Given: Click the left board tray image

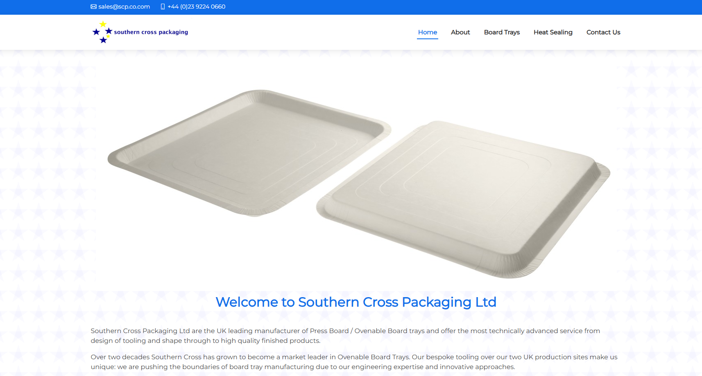Looking at the screenshot, I should [x=249, y=153].
